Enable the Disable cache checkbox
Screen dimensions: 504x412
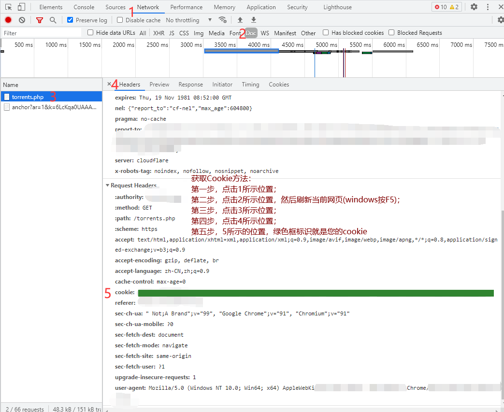pyautogui.click(x=120, y=20)
